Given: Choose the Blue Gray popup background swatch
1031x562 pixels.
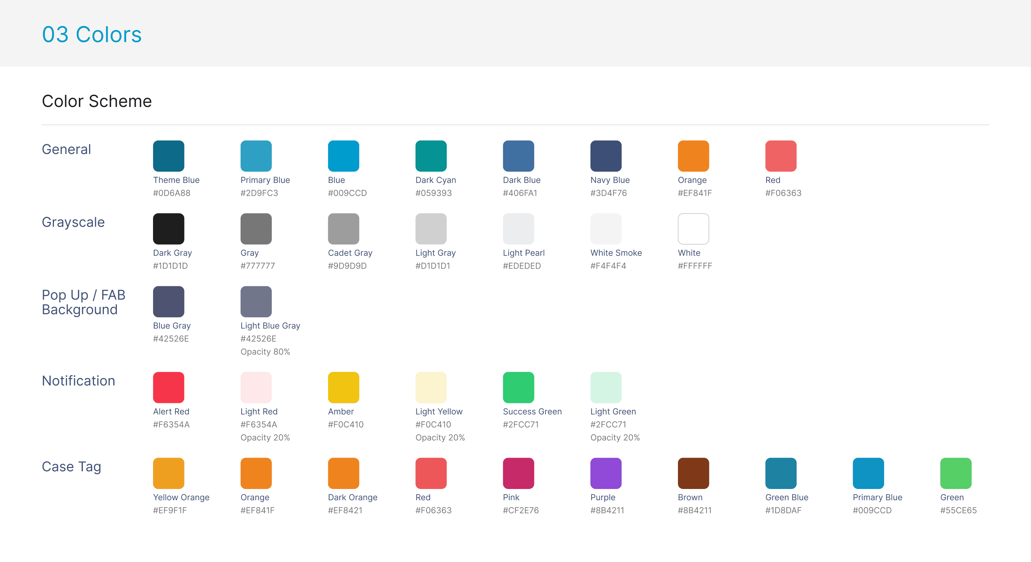Looking at the screenshot, I should [x=169, y=301].
